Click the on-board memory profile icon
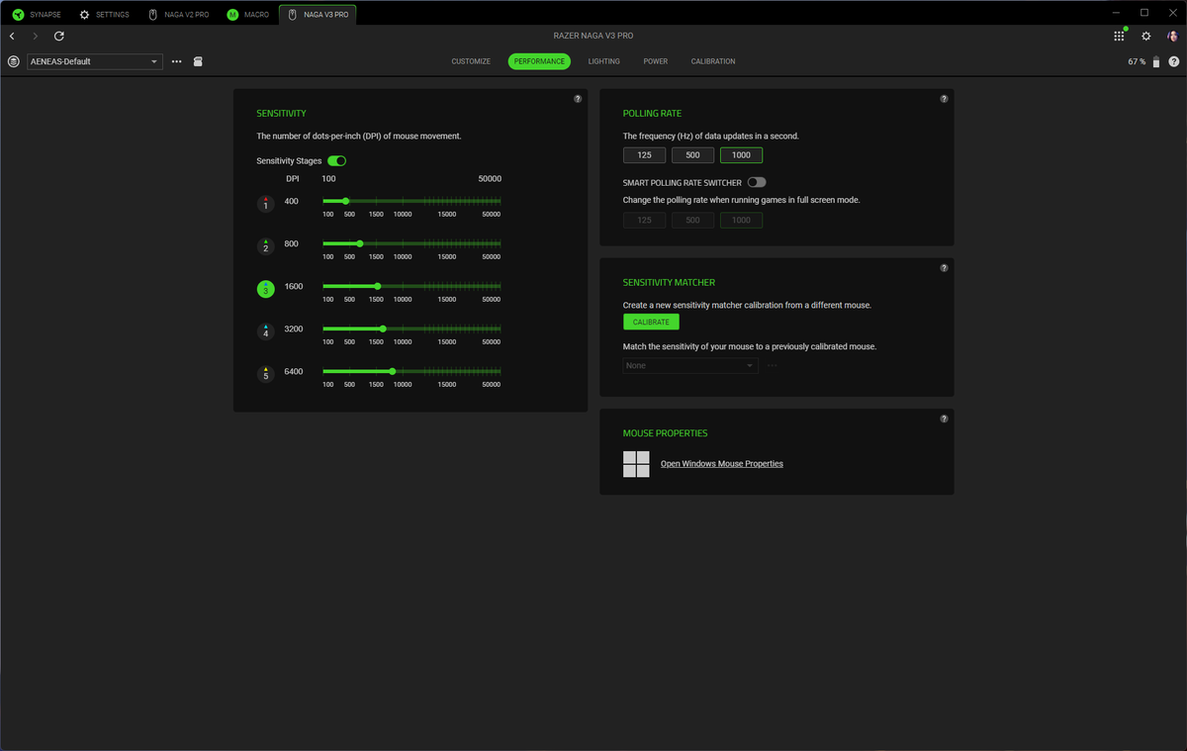The image size is (1187, 751). pos(198,61)
